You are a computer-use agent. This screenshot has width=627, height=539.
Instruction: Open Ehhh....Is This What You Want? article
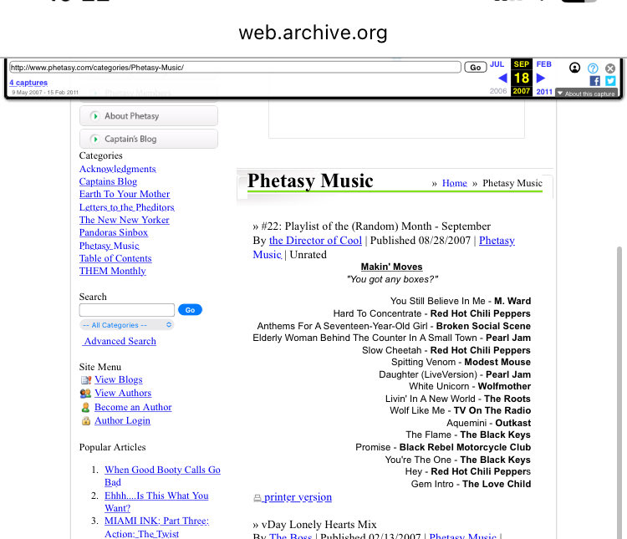(x=156, y=502)
